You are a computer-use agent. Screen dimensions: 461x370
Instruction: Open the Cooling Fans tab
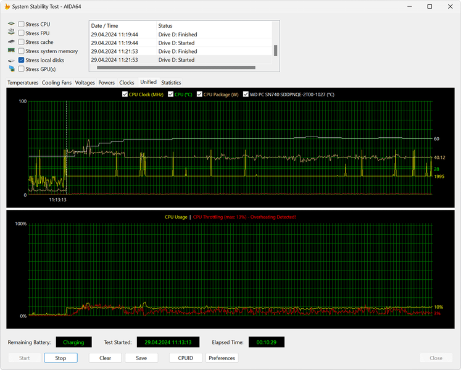(x=57, y=82)
